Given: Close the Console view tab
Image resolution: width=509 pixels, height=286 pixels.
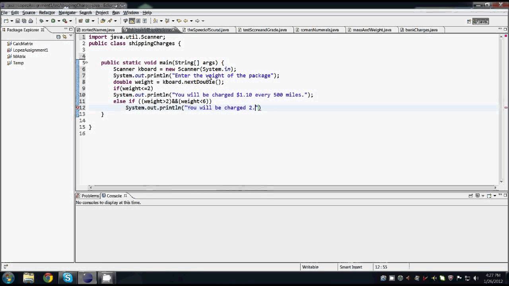Looking at the screenshot, I should (x=125, y=196).
